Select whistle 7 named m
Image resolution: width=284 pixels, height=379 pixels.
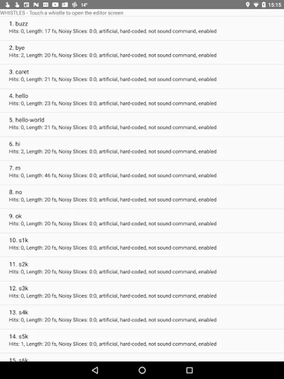142,173
